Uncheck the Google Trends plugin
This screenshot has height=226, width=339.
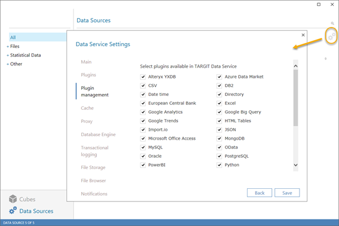pyautogui.click(x=143, y=121)
